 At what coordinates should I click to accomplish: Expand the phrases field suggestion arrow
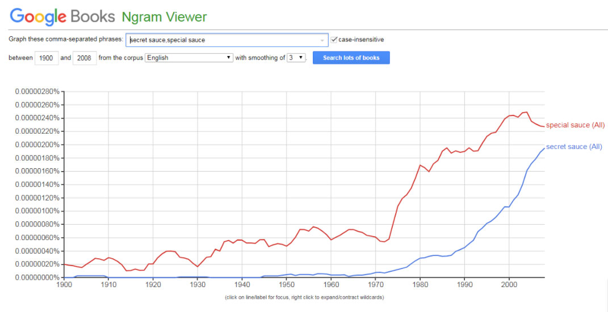click(322, 40)
